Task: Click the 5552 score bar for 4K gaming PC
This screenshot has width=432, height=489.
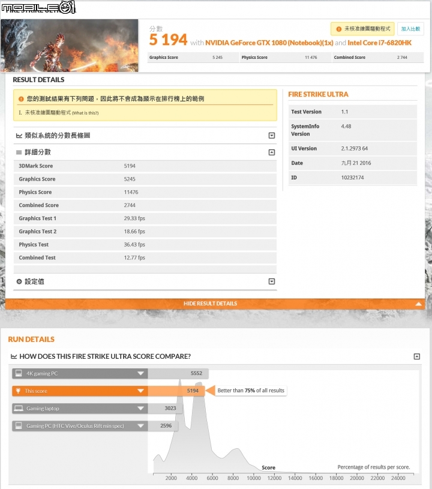Action: pyautogui.click(x=178, y=373)
